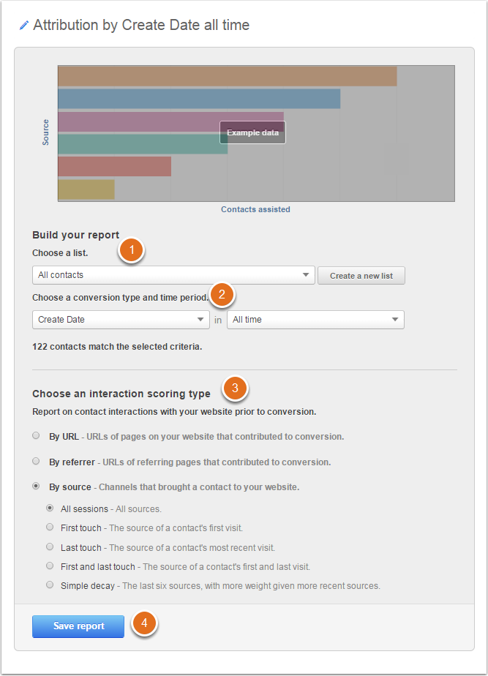488x676 pixels.
Task: Click the Create a new list button
Action: coord(361,276)
